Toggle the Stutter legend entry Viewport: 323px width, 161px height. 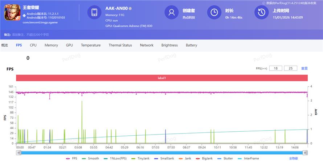tap(225, 158)
